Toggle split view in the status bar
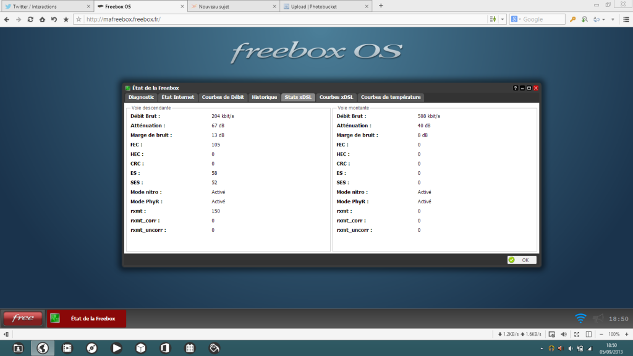The height and width of the screenshot is (356, 633). [588, 334]
